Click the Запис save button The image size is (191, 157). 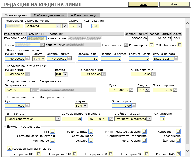click(x=143, y=4)
